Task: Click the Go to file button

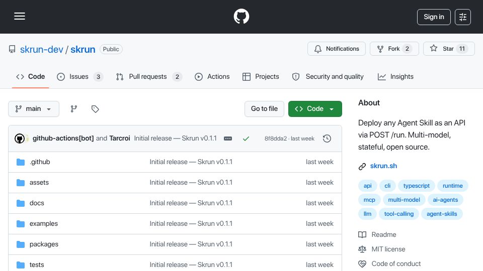Action: pos(264,109)
